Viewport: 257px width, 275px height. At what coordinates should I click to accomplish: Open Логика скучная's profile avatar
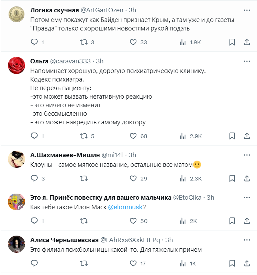click(x=16, y=10)
